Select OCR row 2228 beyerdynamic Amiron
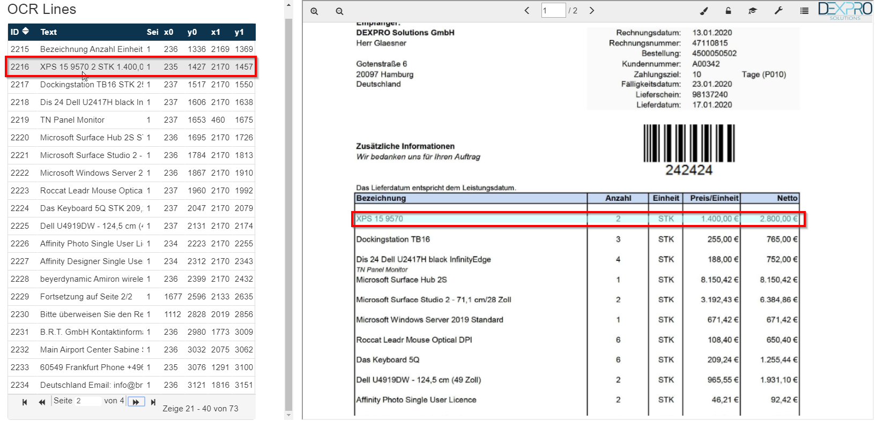The image size is (876, 421). point(131,279)
